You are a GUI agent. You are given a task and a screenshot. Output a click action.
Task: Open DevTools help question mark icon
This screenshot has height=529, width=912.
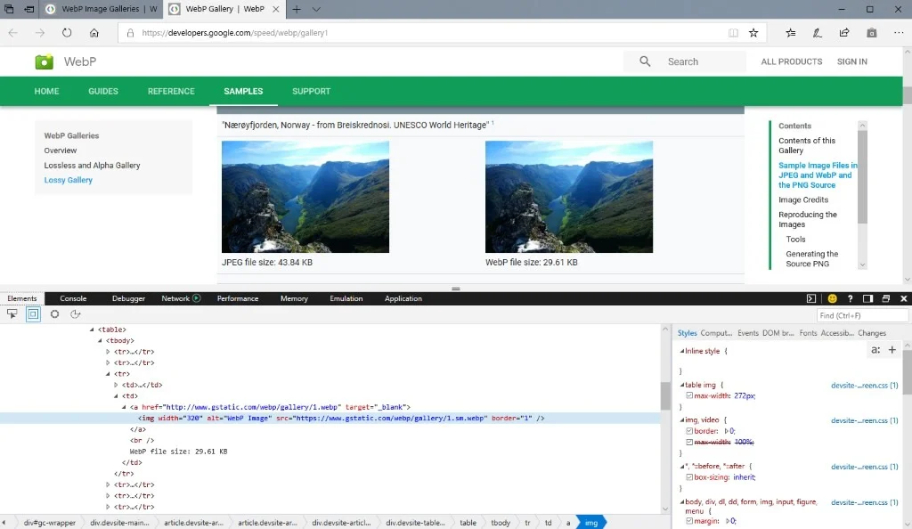(850, 298)
